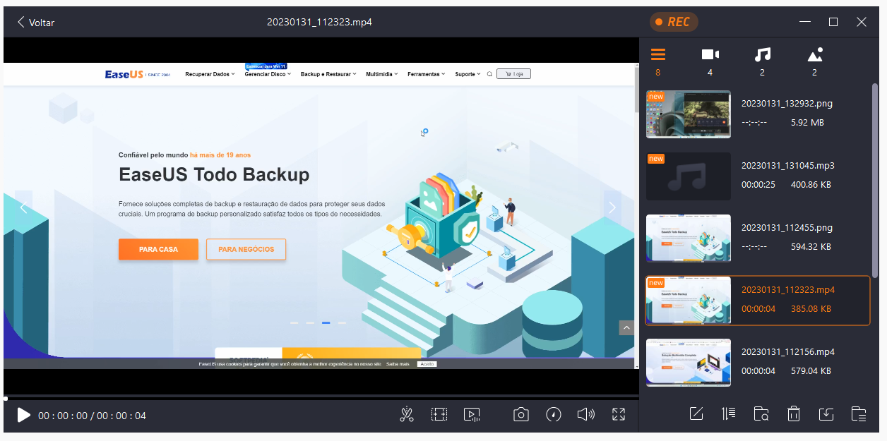The height and width of the screenshot is (441, 887).
Task: Click the import arrow-in-box icon
Action: coord(826,414)
